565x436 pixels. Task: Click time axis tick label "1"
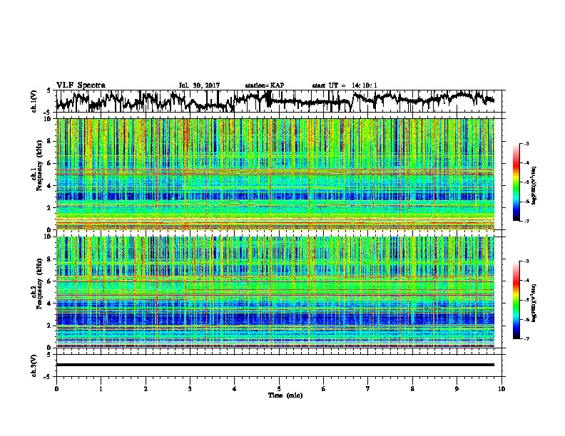click(x=101, y=389)
